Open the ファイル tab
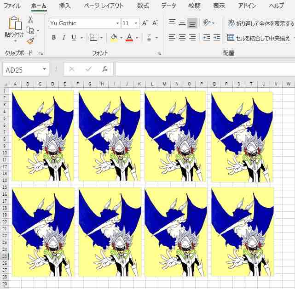 point(12,6)
